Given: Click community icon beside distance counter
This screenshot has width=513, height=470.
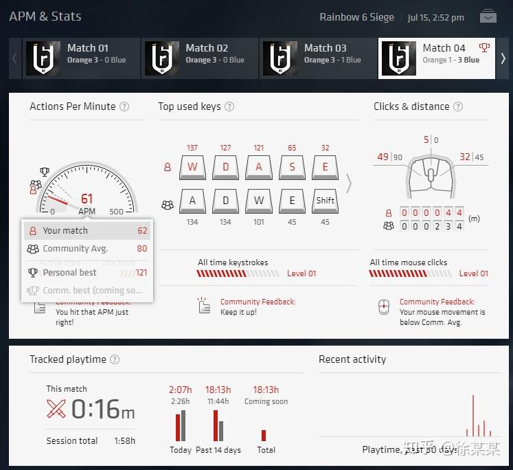Looking at the screenshot, I should [389, 226].
